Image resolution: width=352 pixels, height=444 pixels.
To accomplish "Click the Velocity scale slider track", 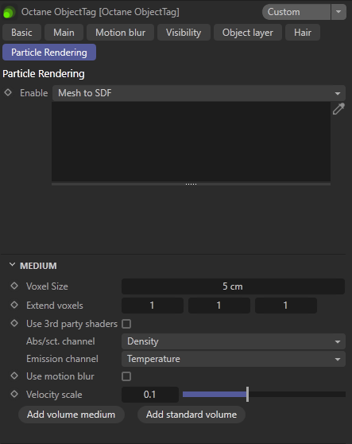I will (x=264, y=395).
